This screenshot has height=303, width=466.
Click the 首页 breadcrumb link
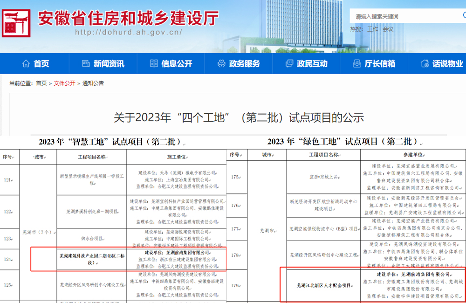pos(41,83)
